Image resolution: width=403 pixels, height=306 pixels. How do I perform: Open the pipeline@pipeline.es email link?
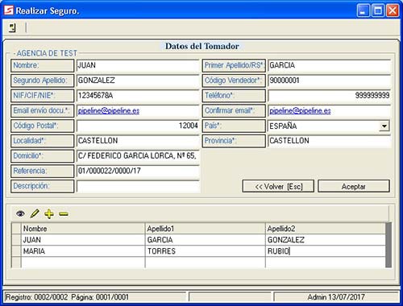(109, 111)
